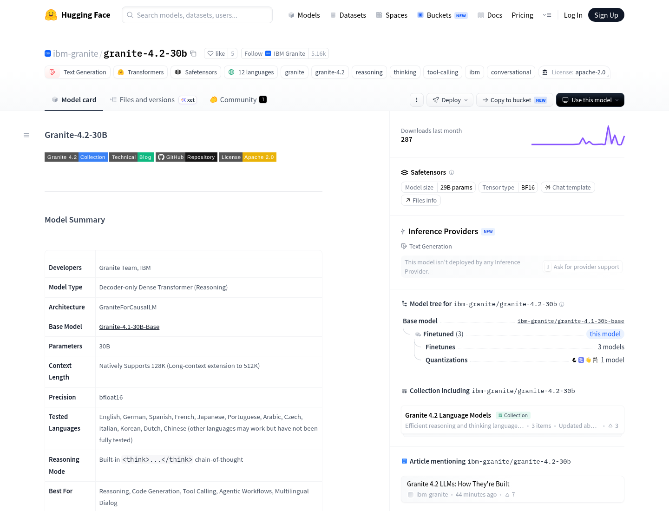Copy model name with the clipboard icon
This screenshot has width=669, height=511.
click(x=194, y=53)
